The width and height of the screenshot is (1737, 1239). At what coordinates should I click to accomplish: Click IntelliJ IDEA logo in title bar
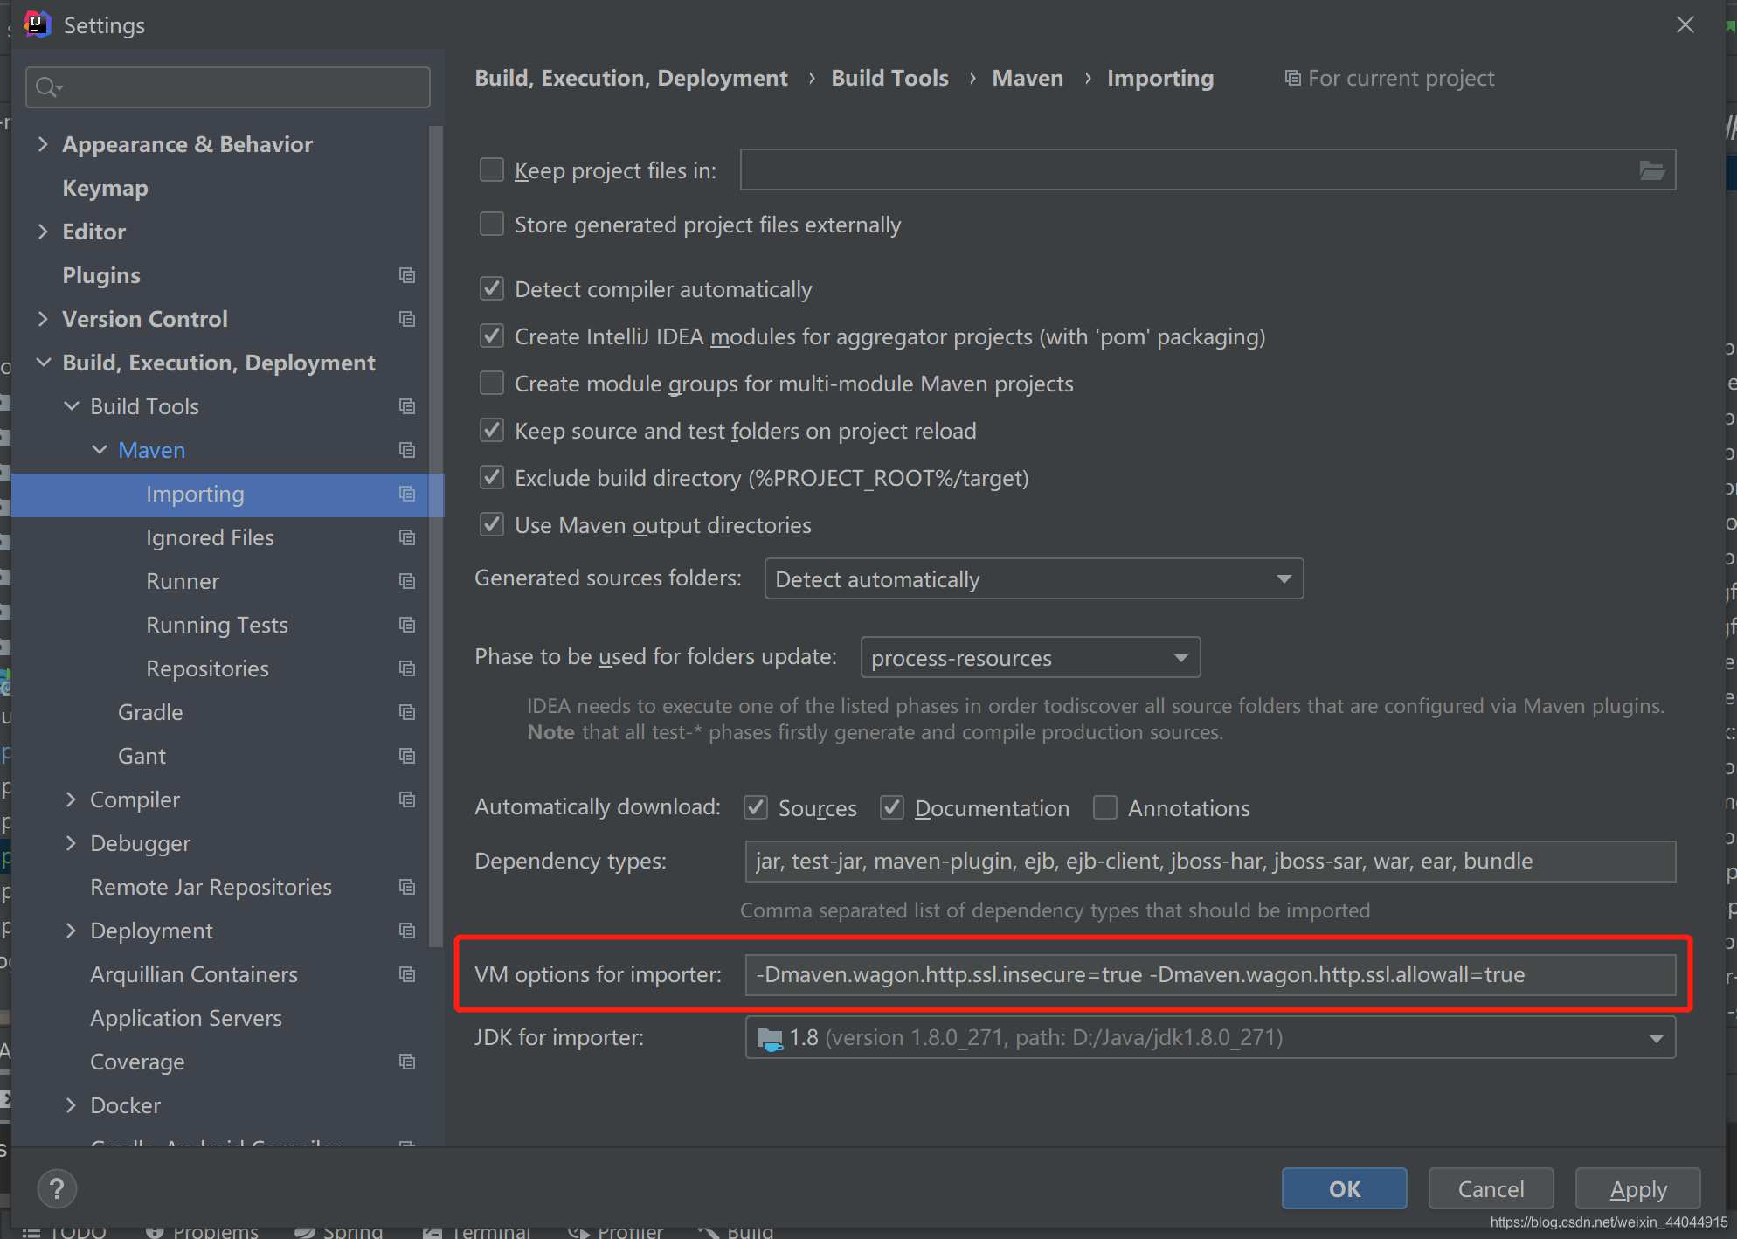(37, 24)
